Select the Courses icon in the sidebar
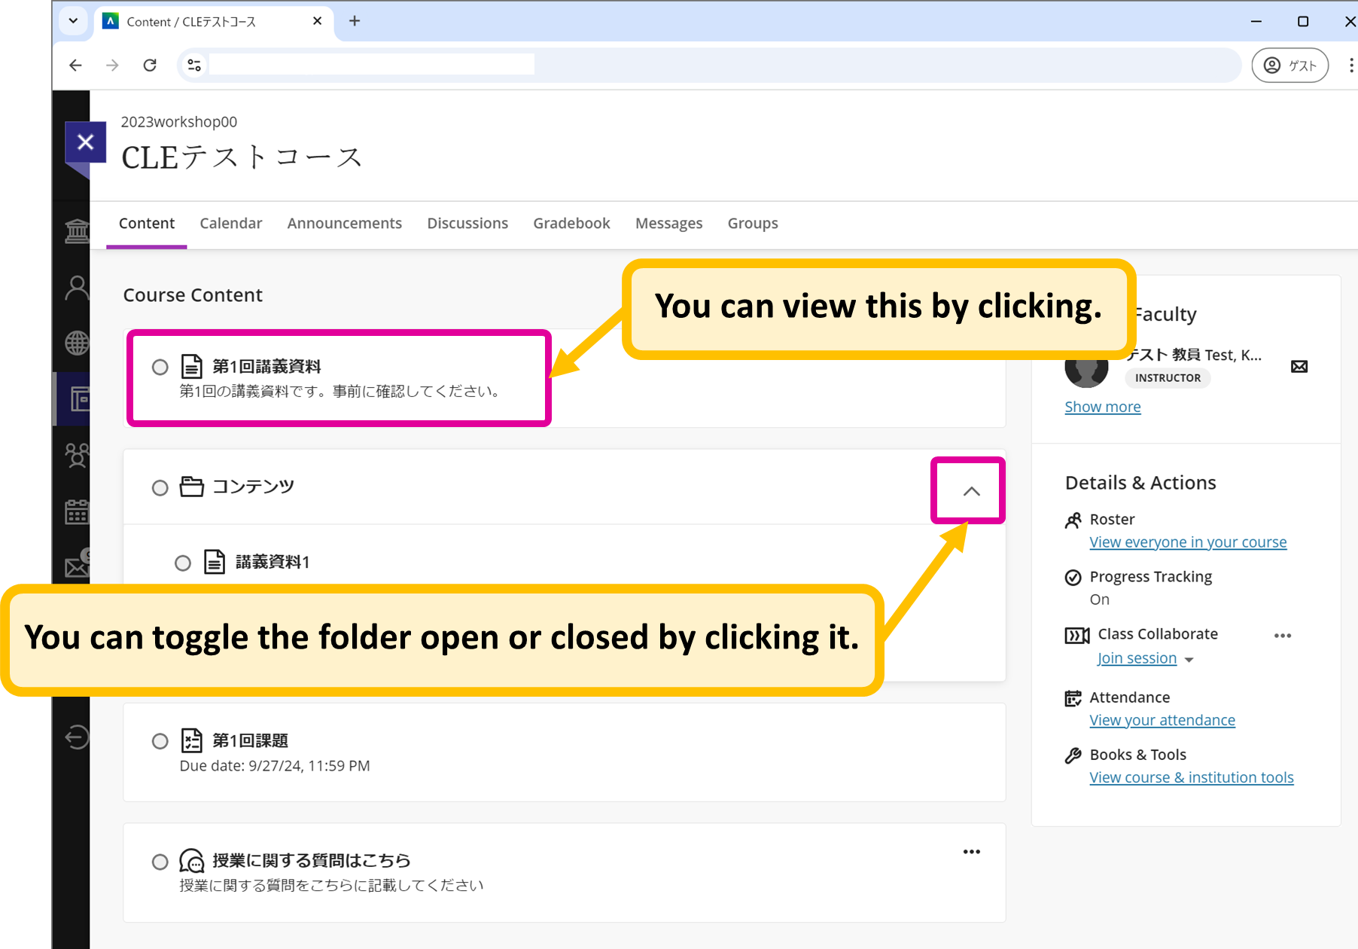The image size is (1358, 949). point(76,398)
